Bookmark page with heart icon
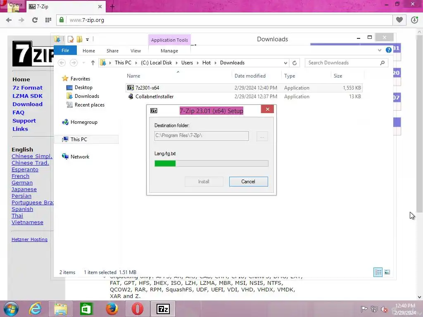This screenshot has height=317, width=423. (399, 20)
